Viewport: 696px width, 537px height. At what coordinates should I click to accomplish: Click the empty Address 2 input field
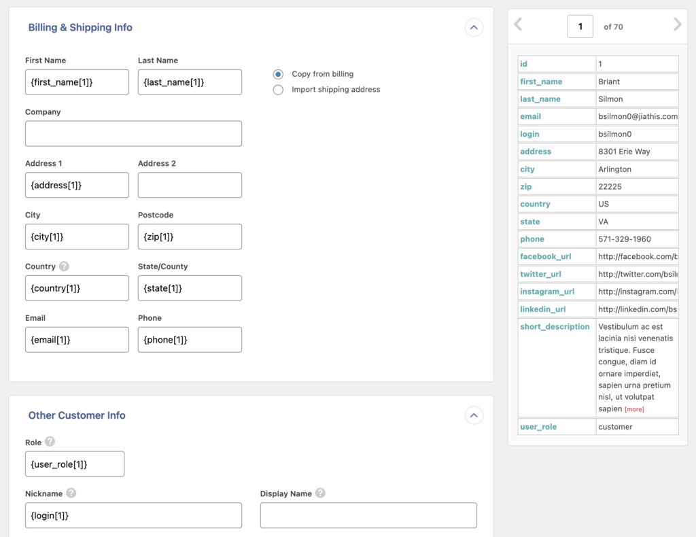pyautogui.click(x=190, y=185)
